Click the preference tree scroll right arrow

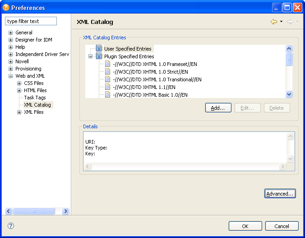click(65, 211)
